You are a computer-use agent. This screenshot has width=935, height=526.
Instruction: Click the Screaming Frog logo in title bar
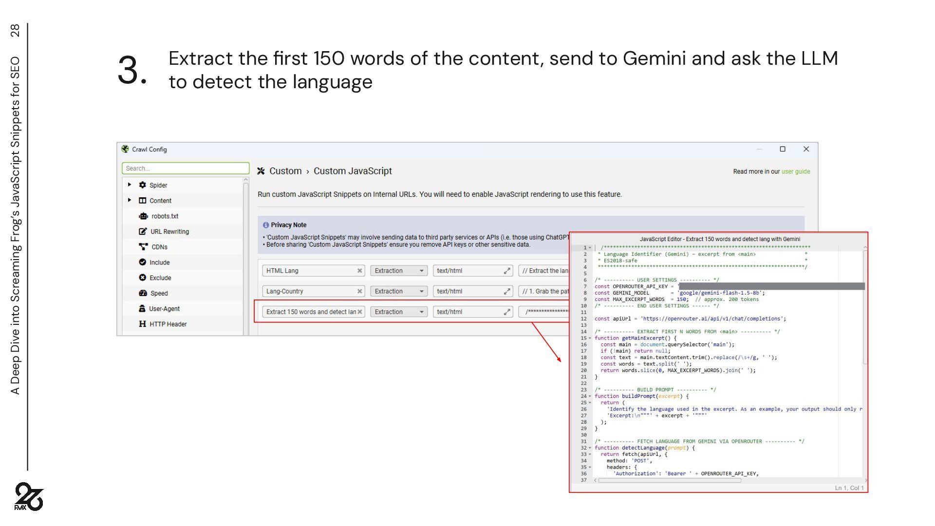[x=125, y=149]
